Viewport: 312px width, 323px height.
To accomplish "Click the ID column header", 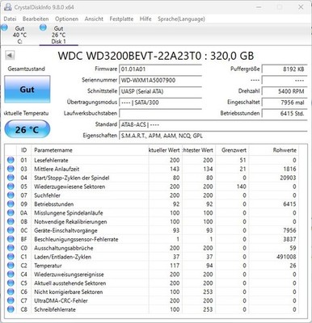I will tap(24, 150).
